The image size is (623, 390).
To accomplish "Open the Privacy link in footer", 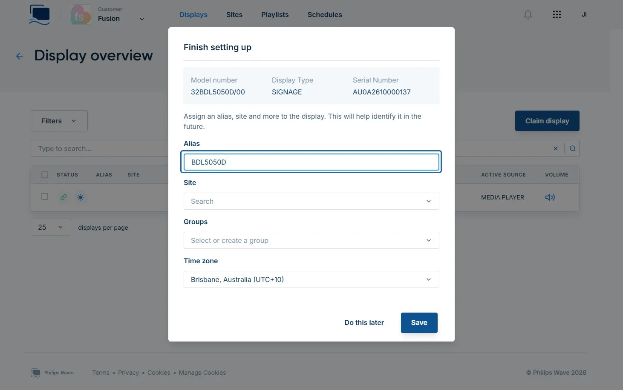I will point(129,373).
